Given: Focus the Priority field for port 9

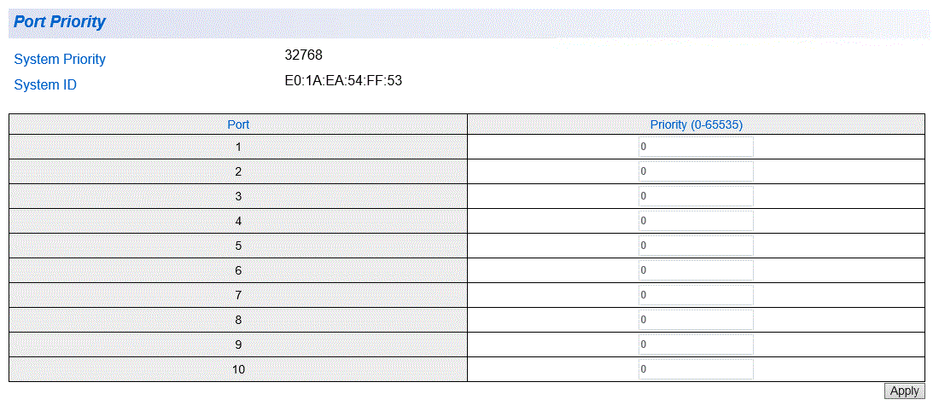Looking at the screenshot, I should coord(696,345).
